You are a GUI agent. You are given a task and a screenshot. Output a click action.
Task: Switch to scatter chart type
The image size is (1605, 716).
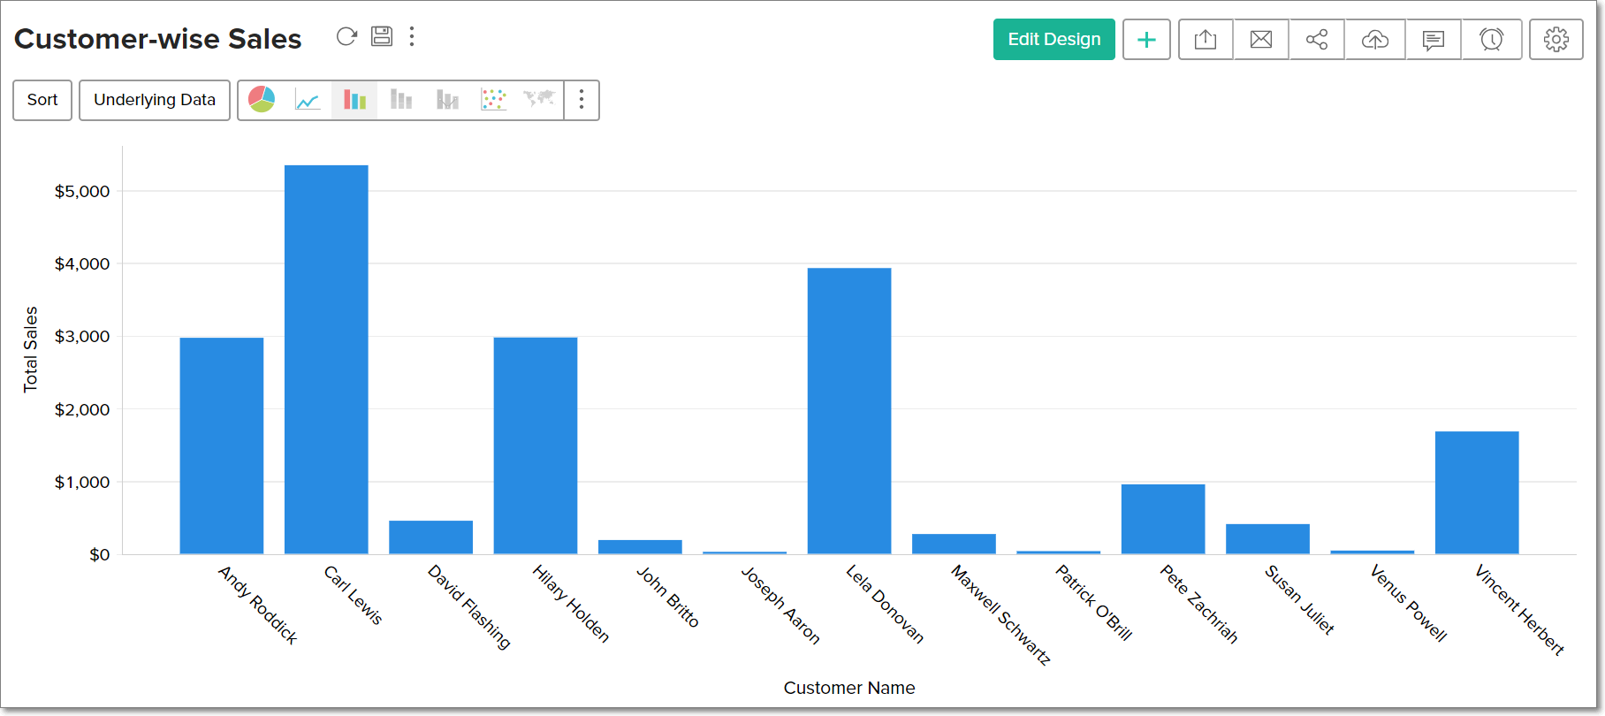coord(493,100)
